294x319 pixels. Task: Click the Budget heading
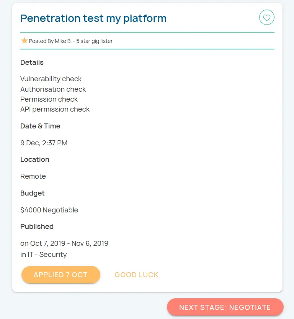tap(33, 193)
